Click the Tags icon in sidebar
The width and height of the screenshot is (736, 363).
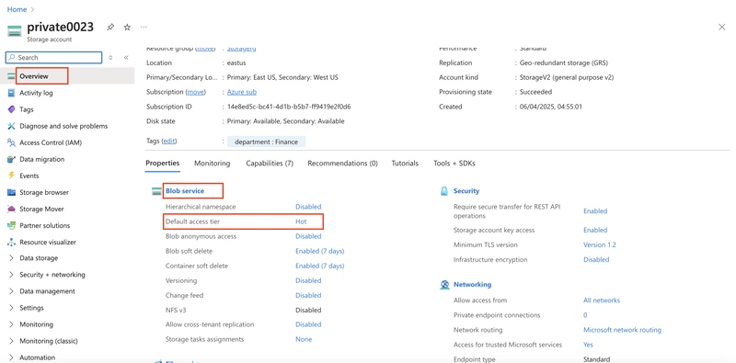(11, 109)
